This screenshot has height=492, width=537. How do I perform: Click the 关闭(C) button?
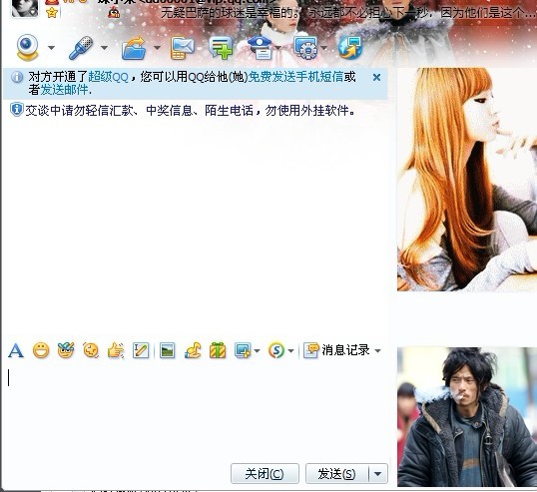[x=265, y=474]
